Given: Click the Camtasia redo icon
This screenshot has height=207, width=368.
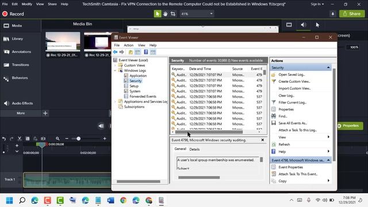Looking at the screenshot, I should coord(11,139).
